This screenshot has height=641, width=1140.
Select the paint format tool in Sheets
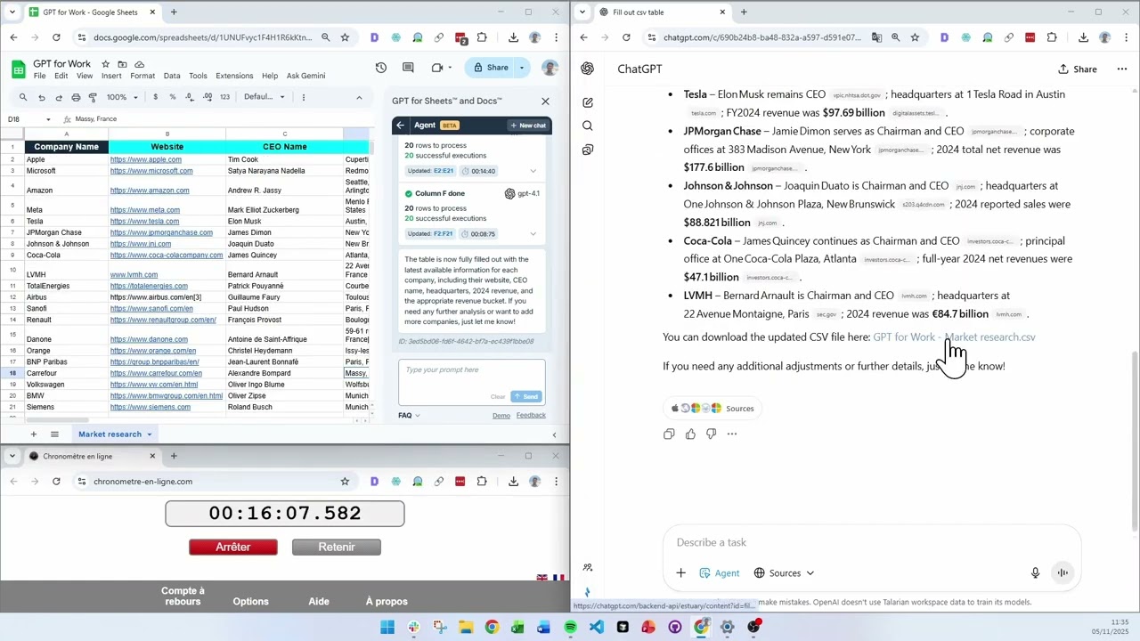click(x=93, y=97)
